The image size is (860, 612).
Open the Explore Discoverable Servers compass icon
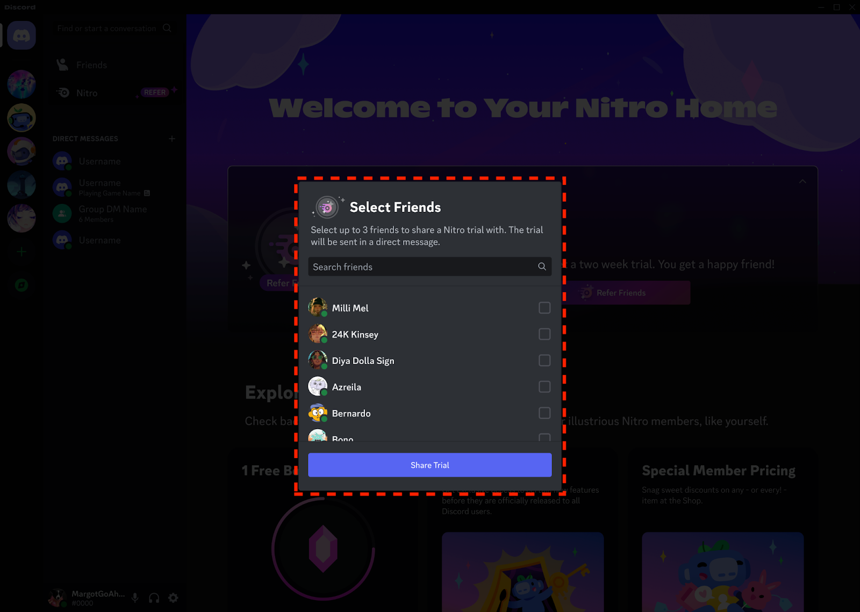(x=21, y=285)
